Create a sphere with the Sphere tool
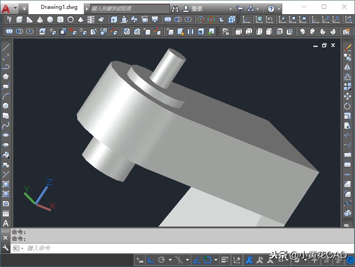 click(50, 20)
